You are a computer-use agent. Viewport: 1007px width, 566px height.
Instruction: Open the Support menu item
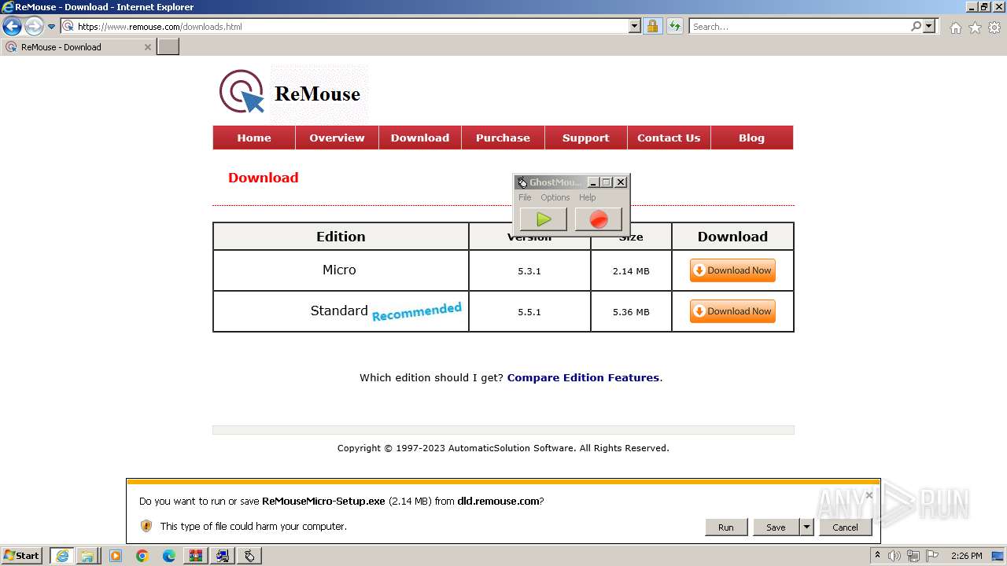[585, 138]
